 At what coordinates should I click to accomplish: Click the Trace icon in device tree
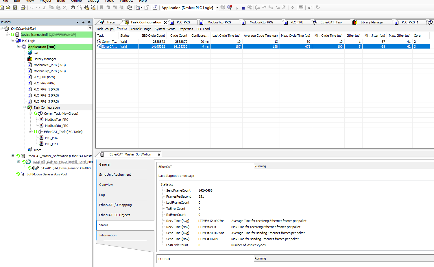[30, 150]
